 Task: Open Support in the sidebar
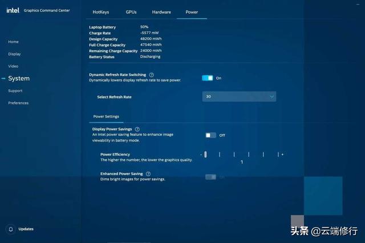coord(15,91)
